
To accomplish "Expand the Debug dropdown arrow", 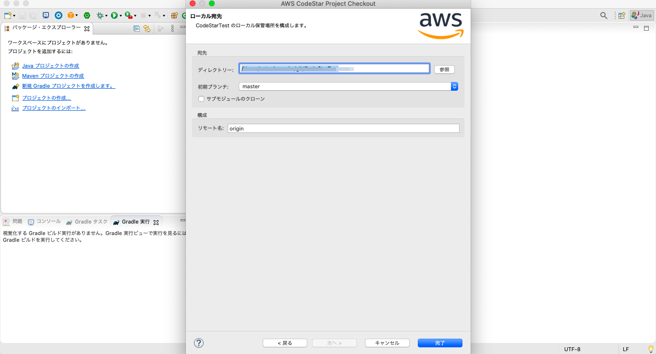I will tap(106, 16).
